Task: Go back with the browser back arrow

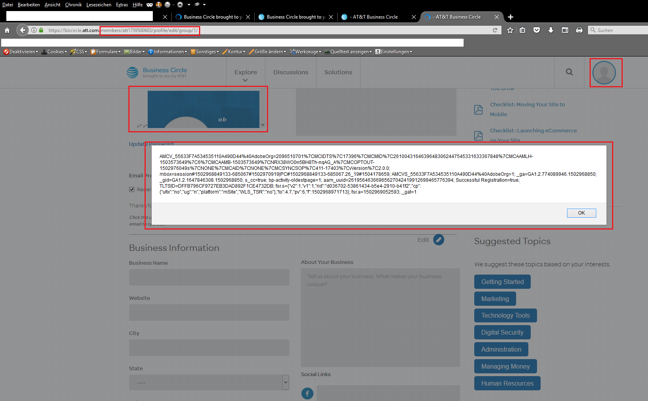Action: coord(23,30)
